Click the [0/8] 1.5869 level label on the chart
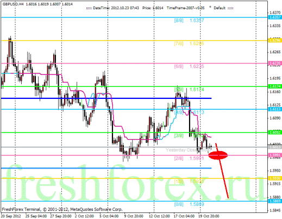This screenshot has height=219, width=282. [189, 204]
